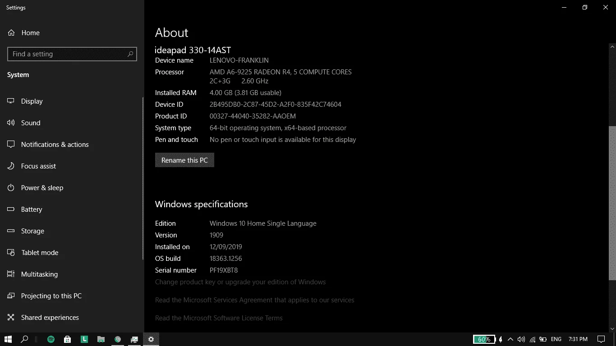This screenshot has height=346, width=616.
Task: Open the Sound settings page
Action: tap(72, 123)
